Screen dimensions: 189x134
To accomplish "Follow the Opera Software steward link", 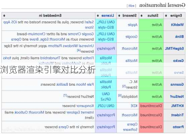I will 130,127.
